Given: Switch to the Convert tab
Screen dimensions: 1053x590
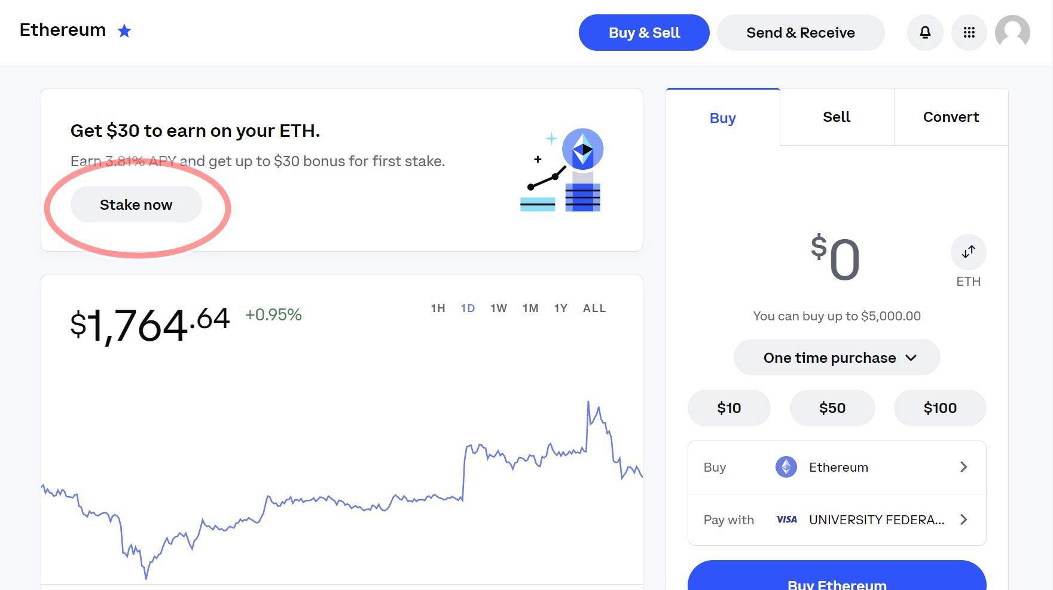Looking at the screenshot, I should [951, 117].
